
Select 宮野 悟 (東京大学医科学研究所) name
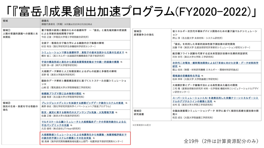[x=58, y=75]
